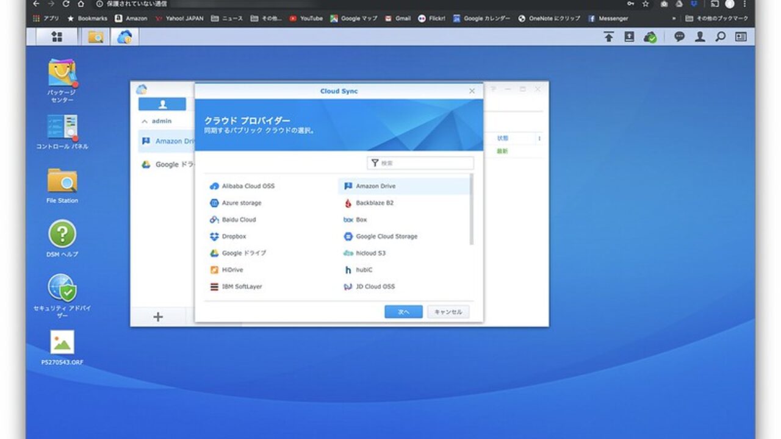Open the Yahoo! JAPAN bookmark
The image size is (781, 439).
click(179, 18)
